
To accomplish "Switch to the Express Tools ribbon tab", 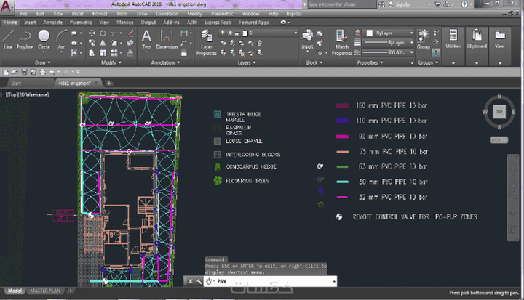I will point(218,23).
